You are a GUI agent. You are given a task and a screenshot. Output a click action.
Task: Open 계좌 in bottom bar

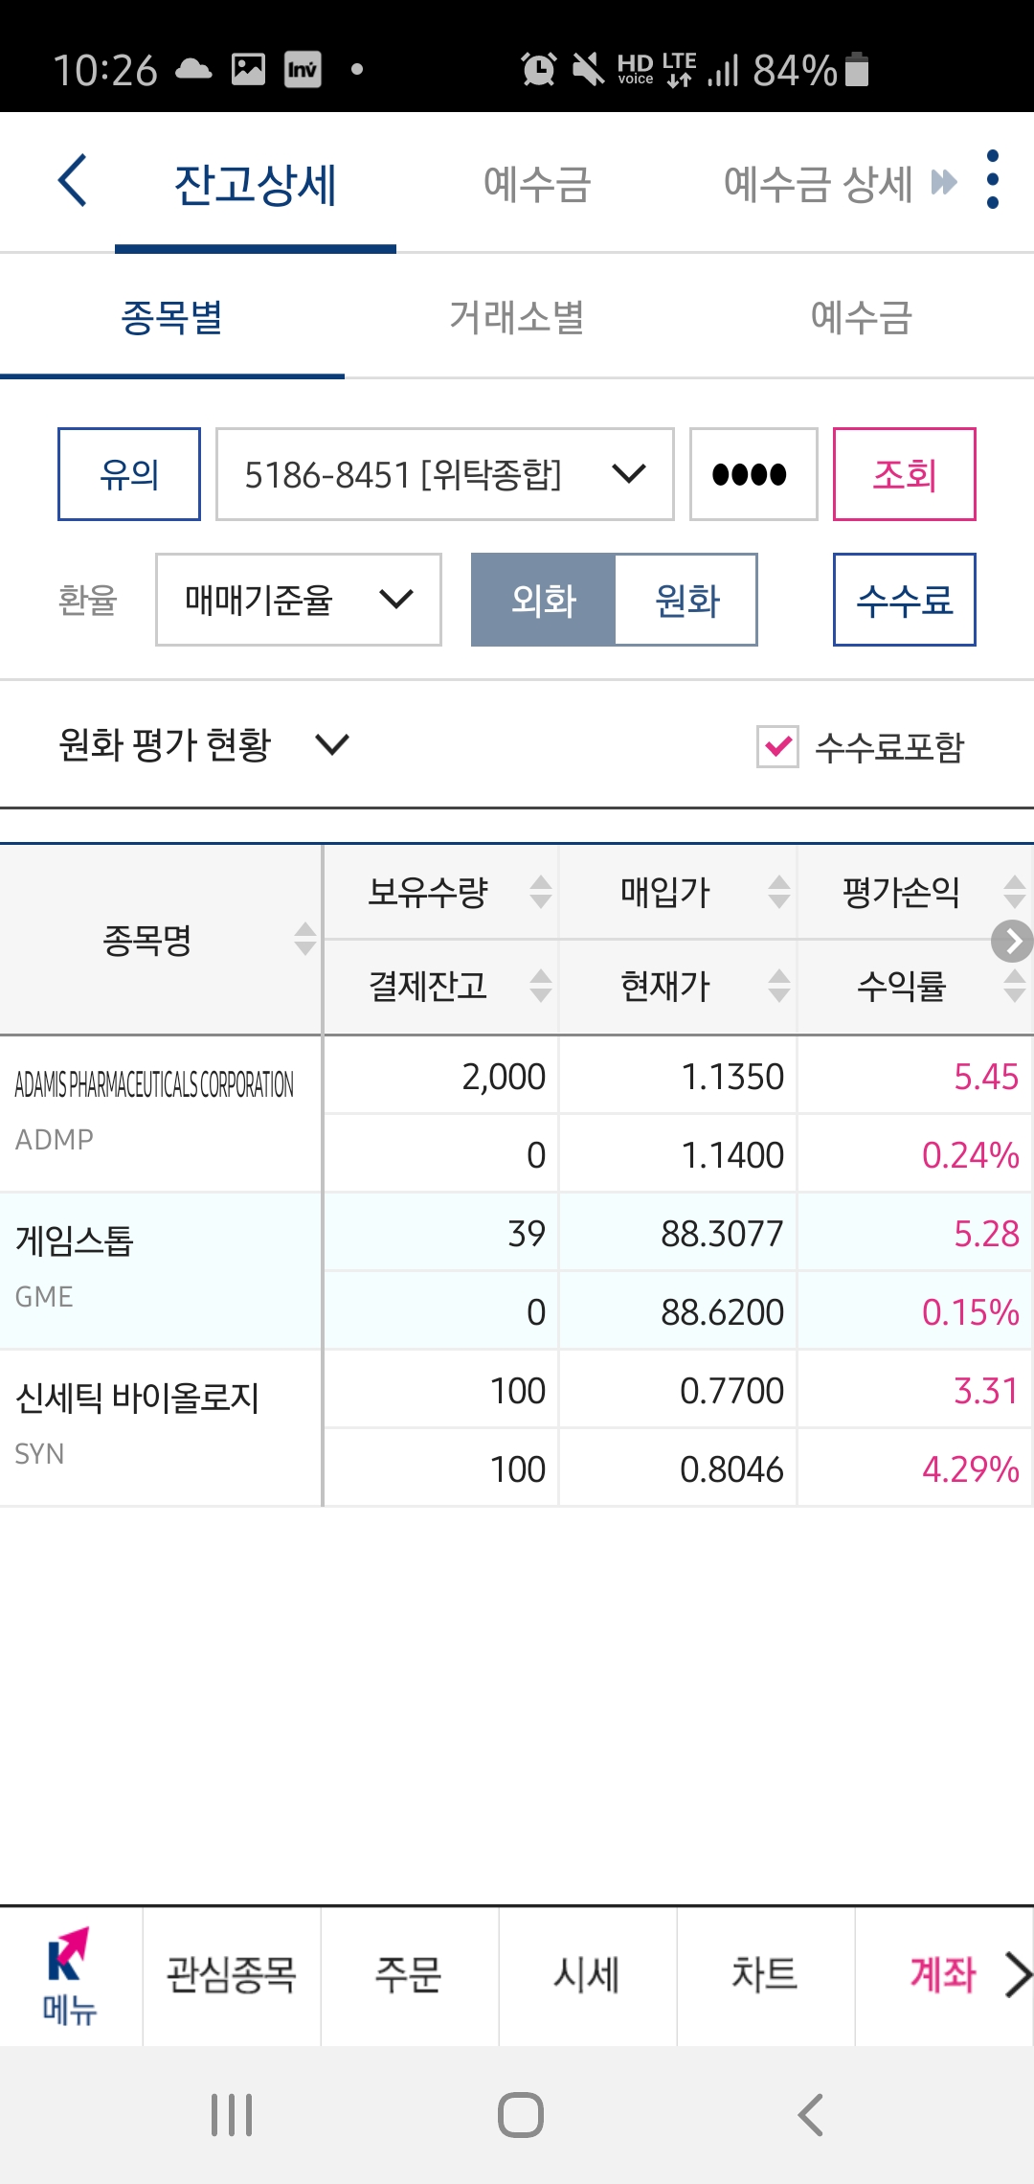tap(943, 1975)
